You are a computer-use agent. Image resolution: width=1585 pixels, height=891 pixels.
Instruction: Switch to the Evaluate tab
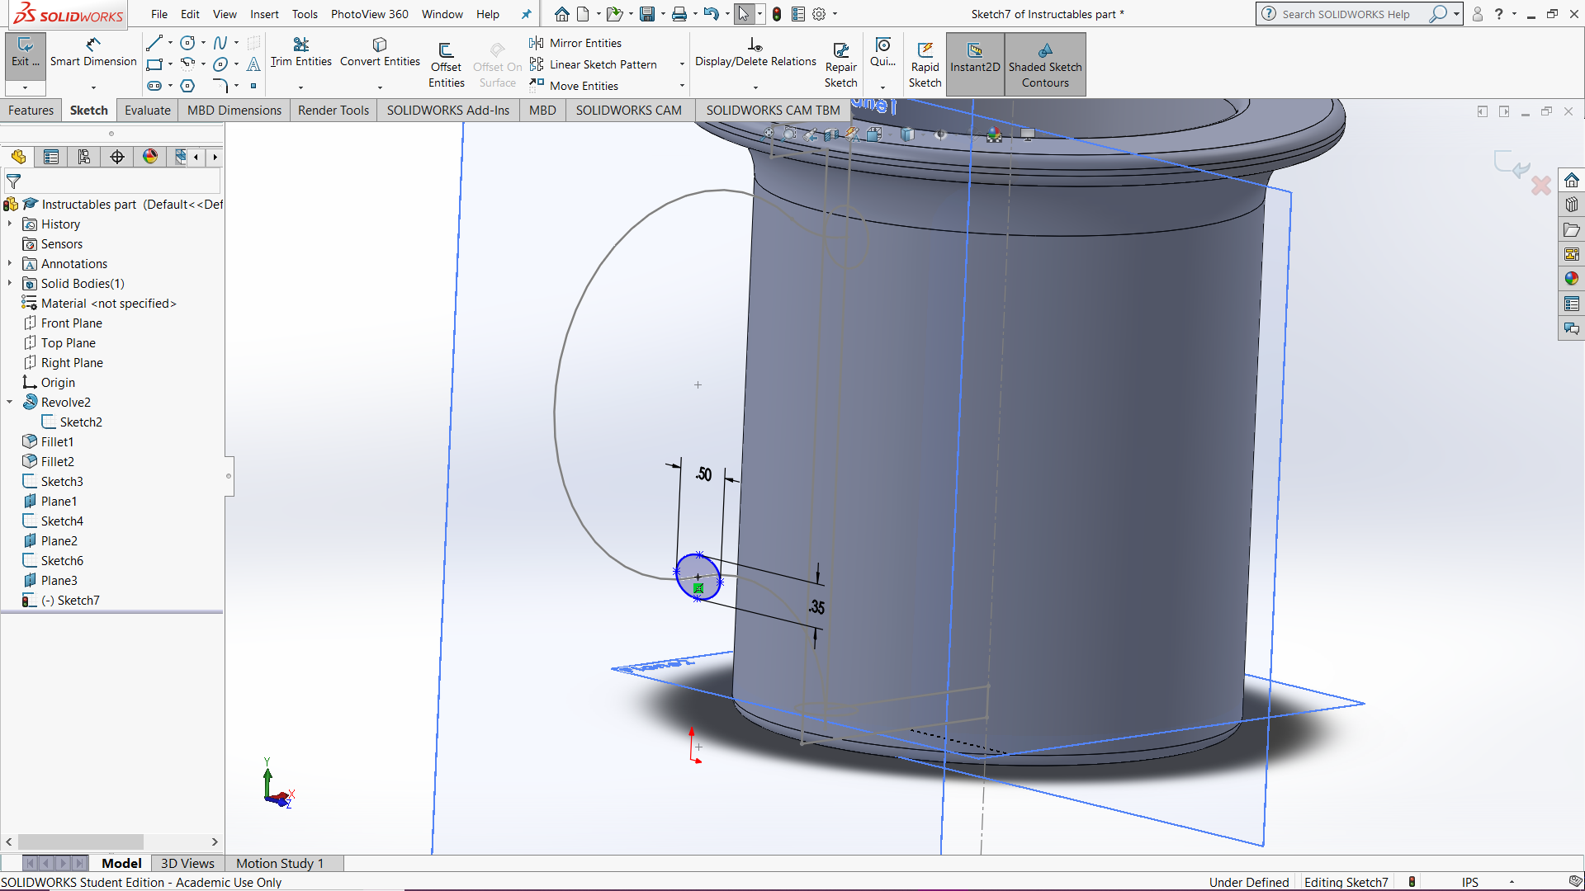[147, 110]
